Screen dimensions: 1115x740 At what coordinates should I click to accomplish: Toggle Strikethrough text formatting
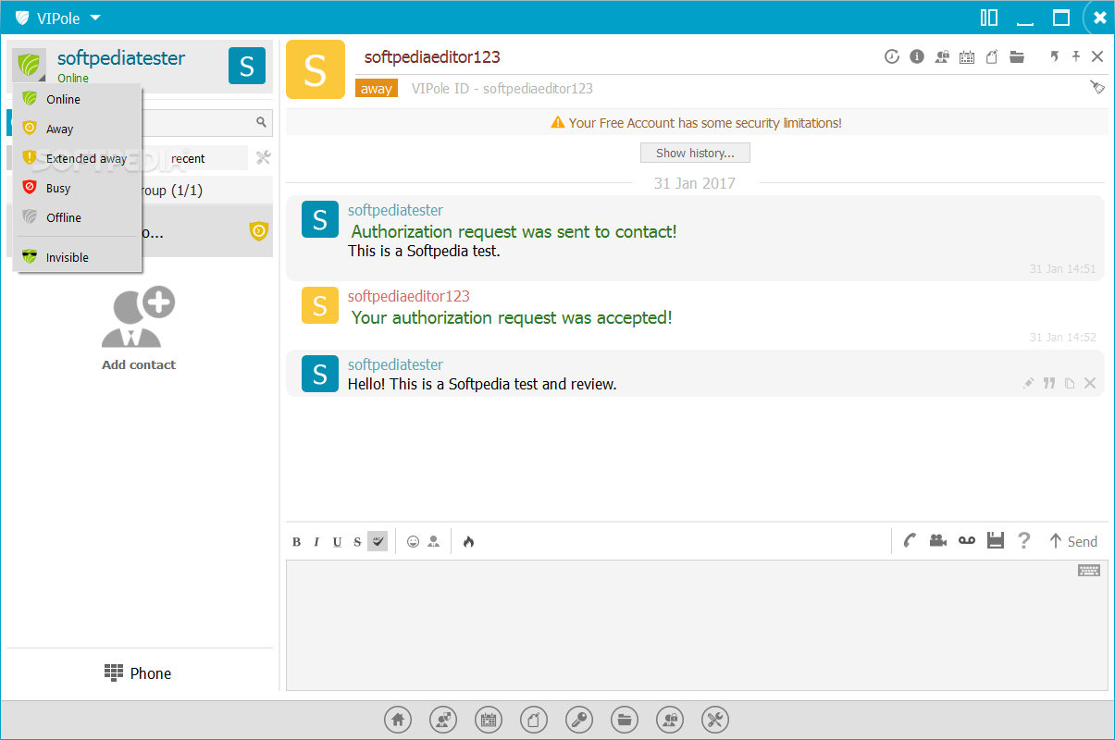coord(357,542)
